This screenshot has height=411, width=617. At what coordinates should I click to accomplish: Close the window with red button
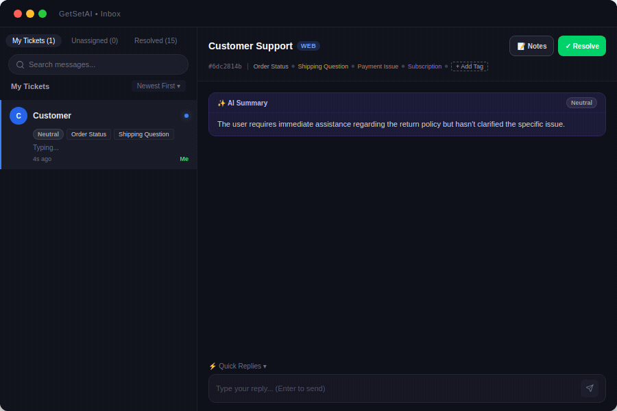click(18, 14)
